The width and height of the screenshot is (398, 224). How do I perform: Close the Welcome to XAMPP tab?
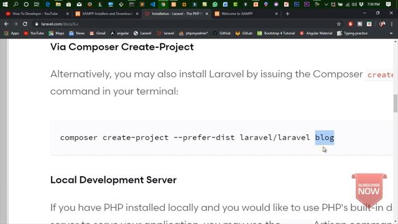[276, 14]
